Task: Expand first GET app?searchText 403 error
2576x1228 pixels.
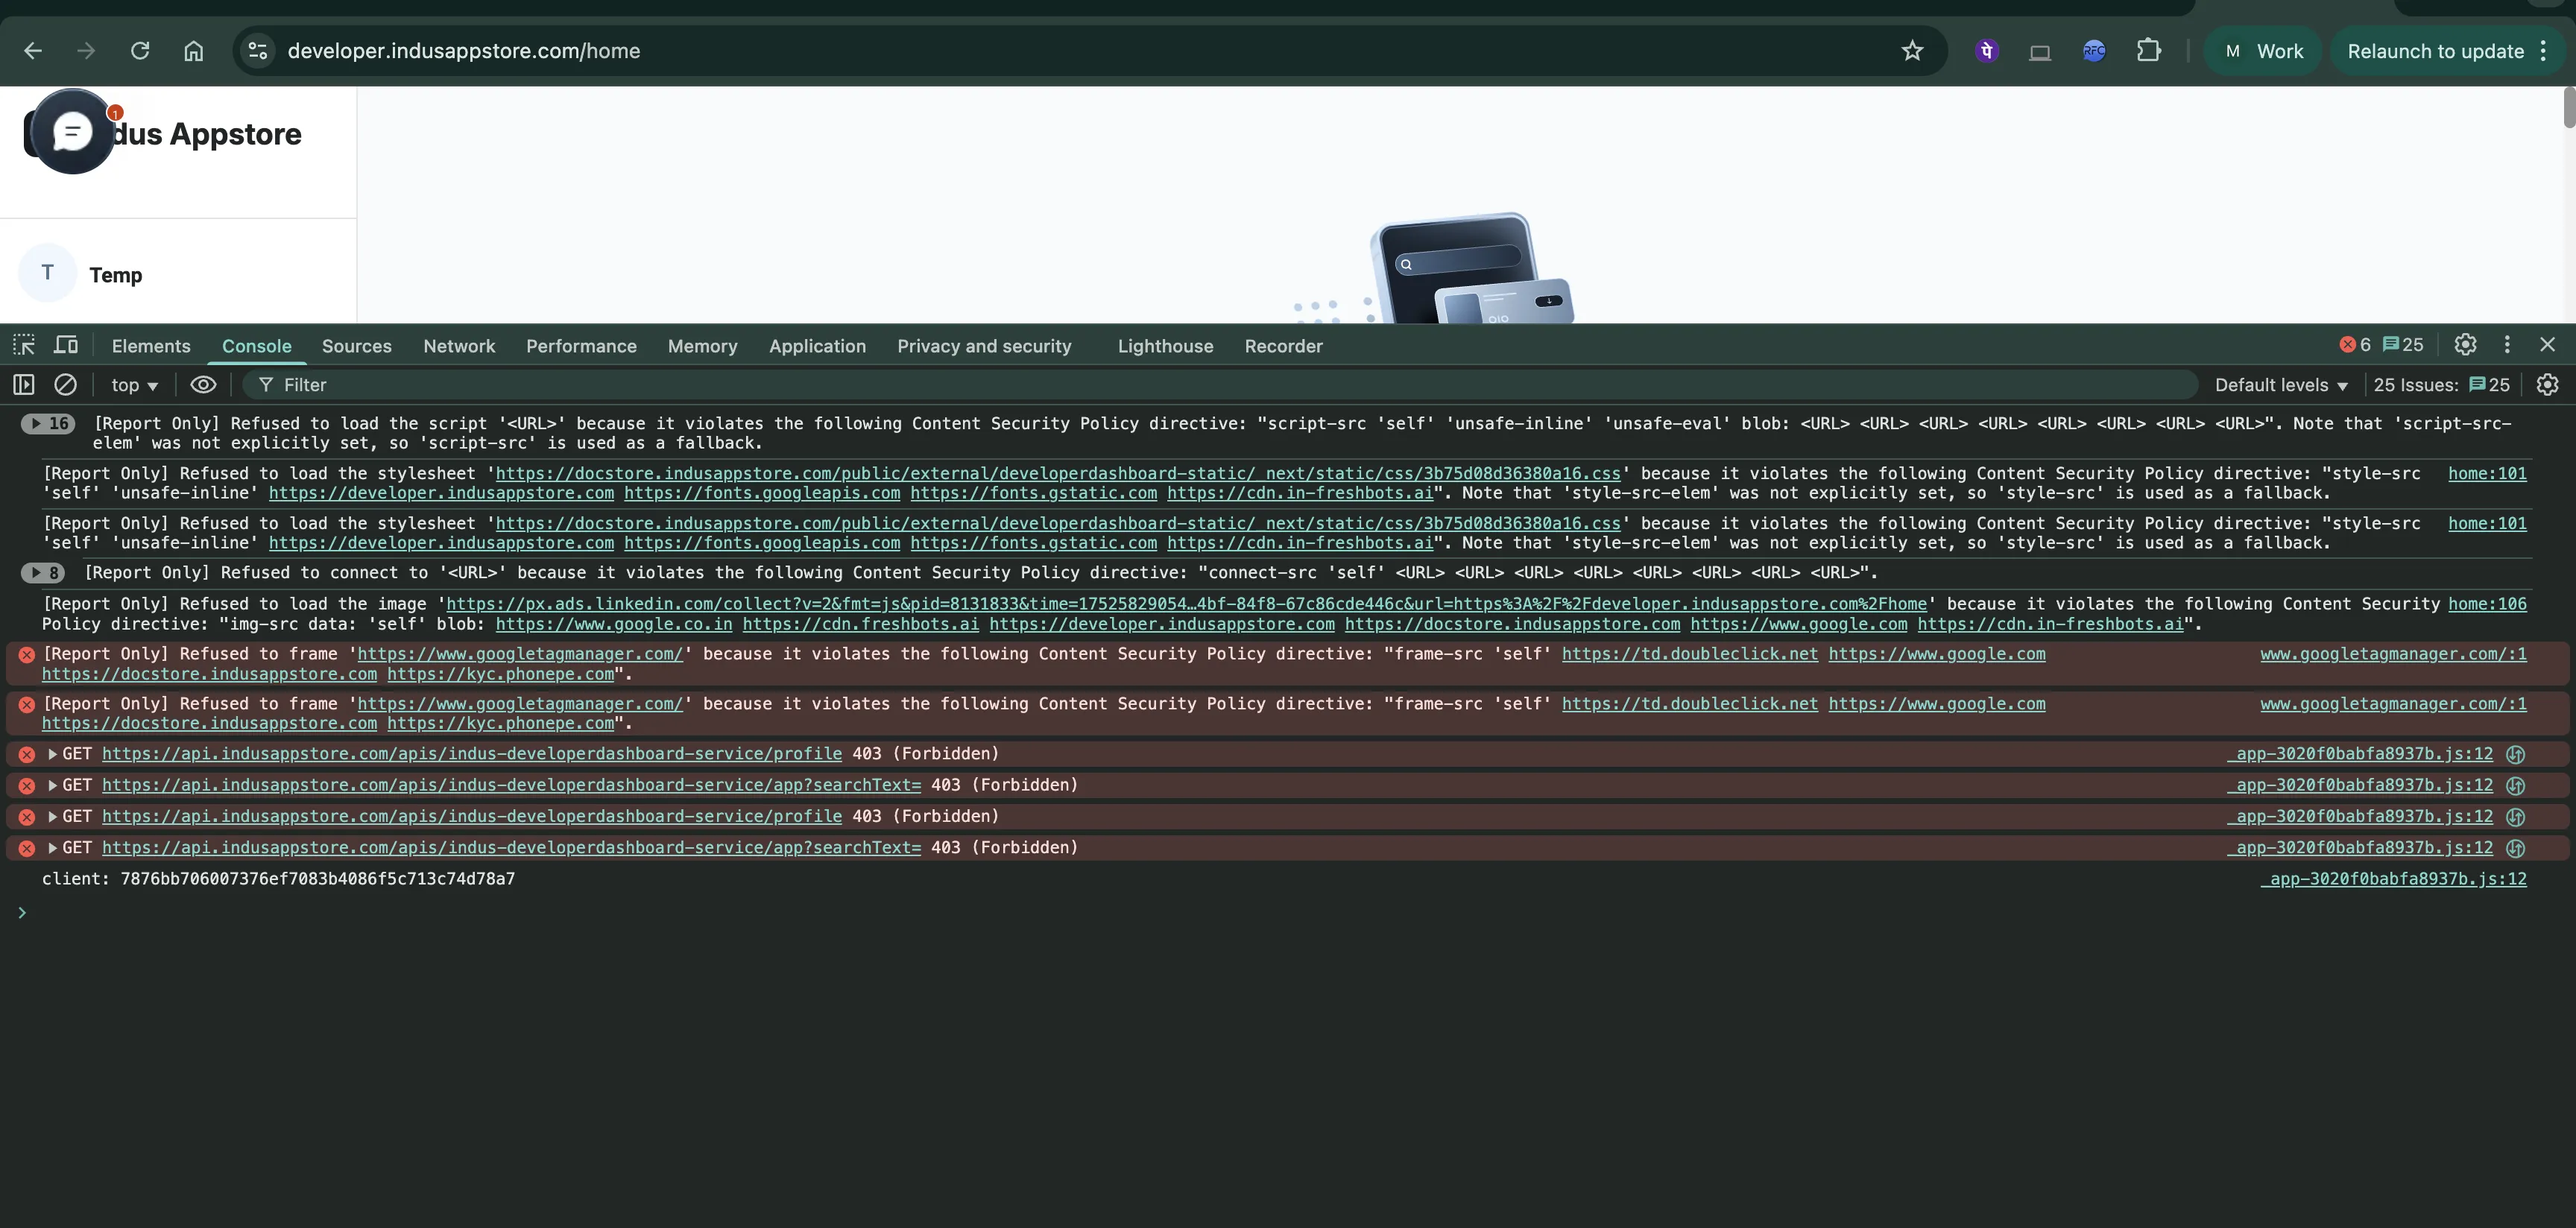Action: [52, 785]
